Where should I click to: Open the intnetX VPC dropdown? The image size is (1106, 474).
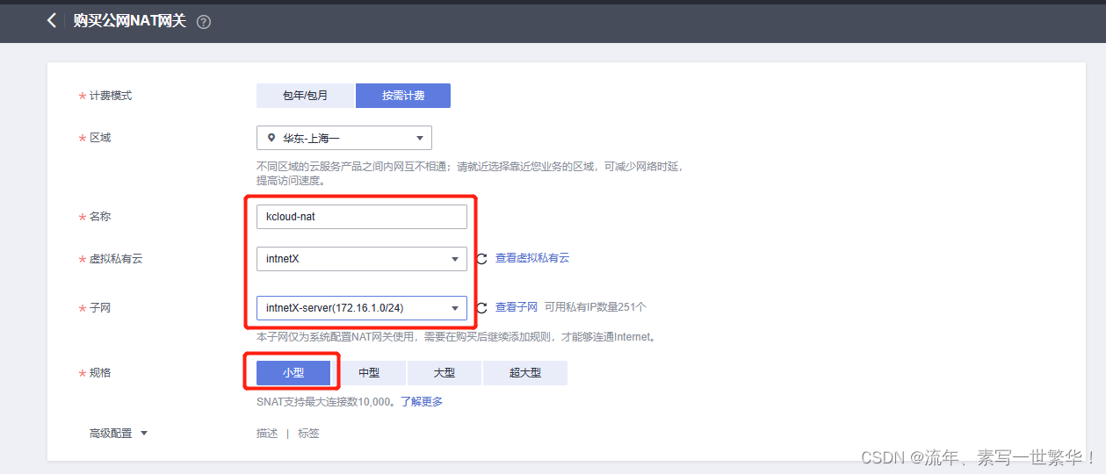362,259
